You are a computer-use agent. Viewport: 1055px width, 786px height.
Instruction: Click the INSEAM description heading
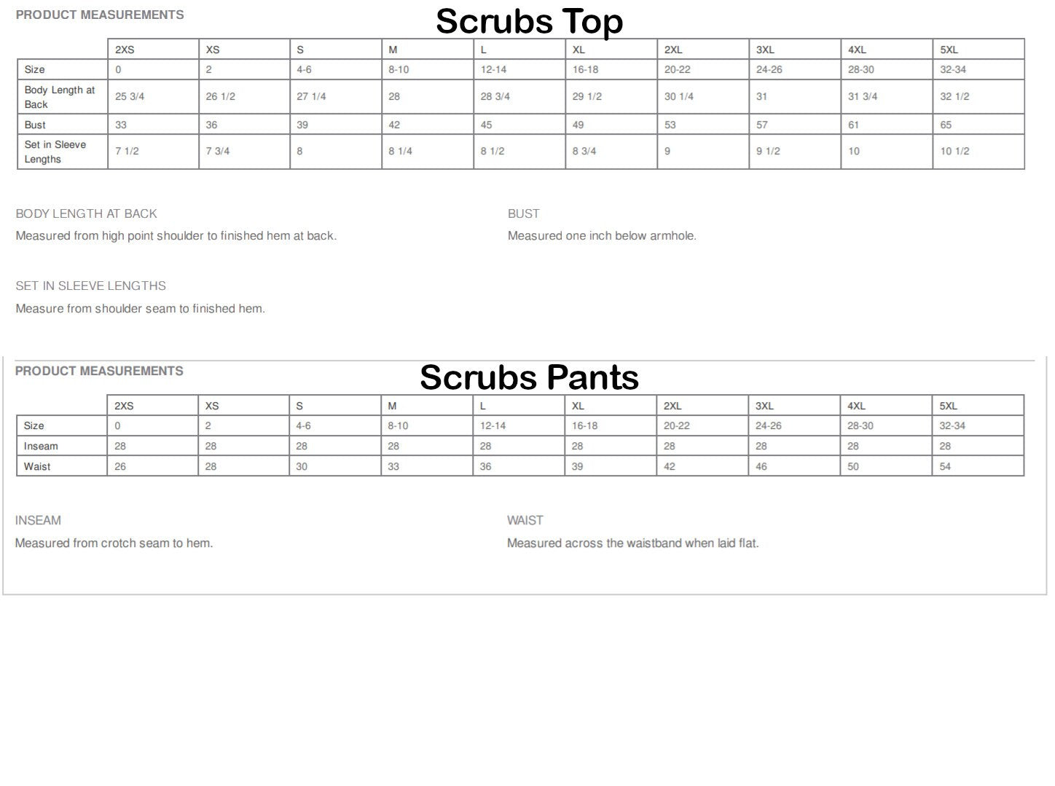click(38, 520)
